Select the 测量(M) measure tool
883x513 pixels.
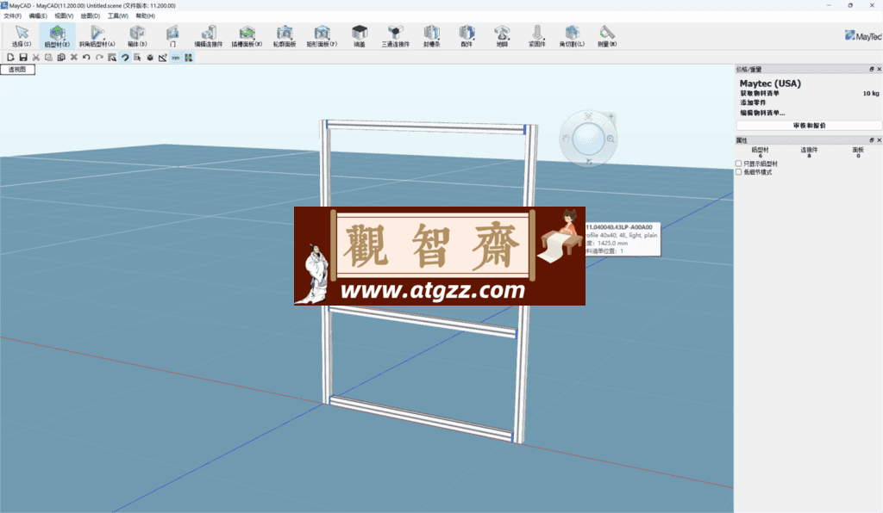pyautogui.click(x=606, y=36)
